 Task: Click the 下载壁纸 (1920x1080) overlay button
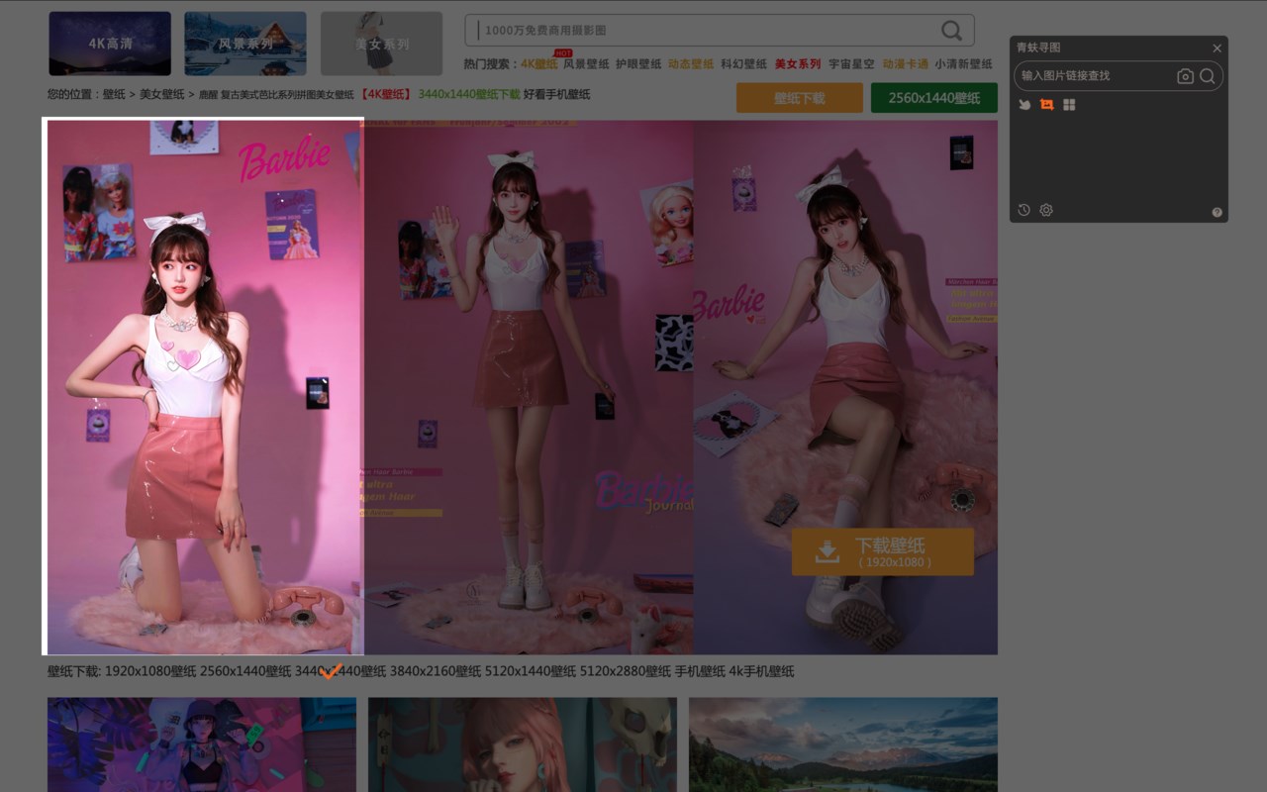pyautogui.click(x=882, y=551)
